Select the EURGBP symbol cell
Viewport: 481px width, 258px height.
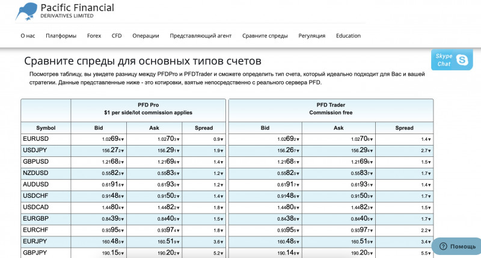46,219
